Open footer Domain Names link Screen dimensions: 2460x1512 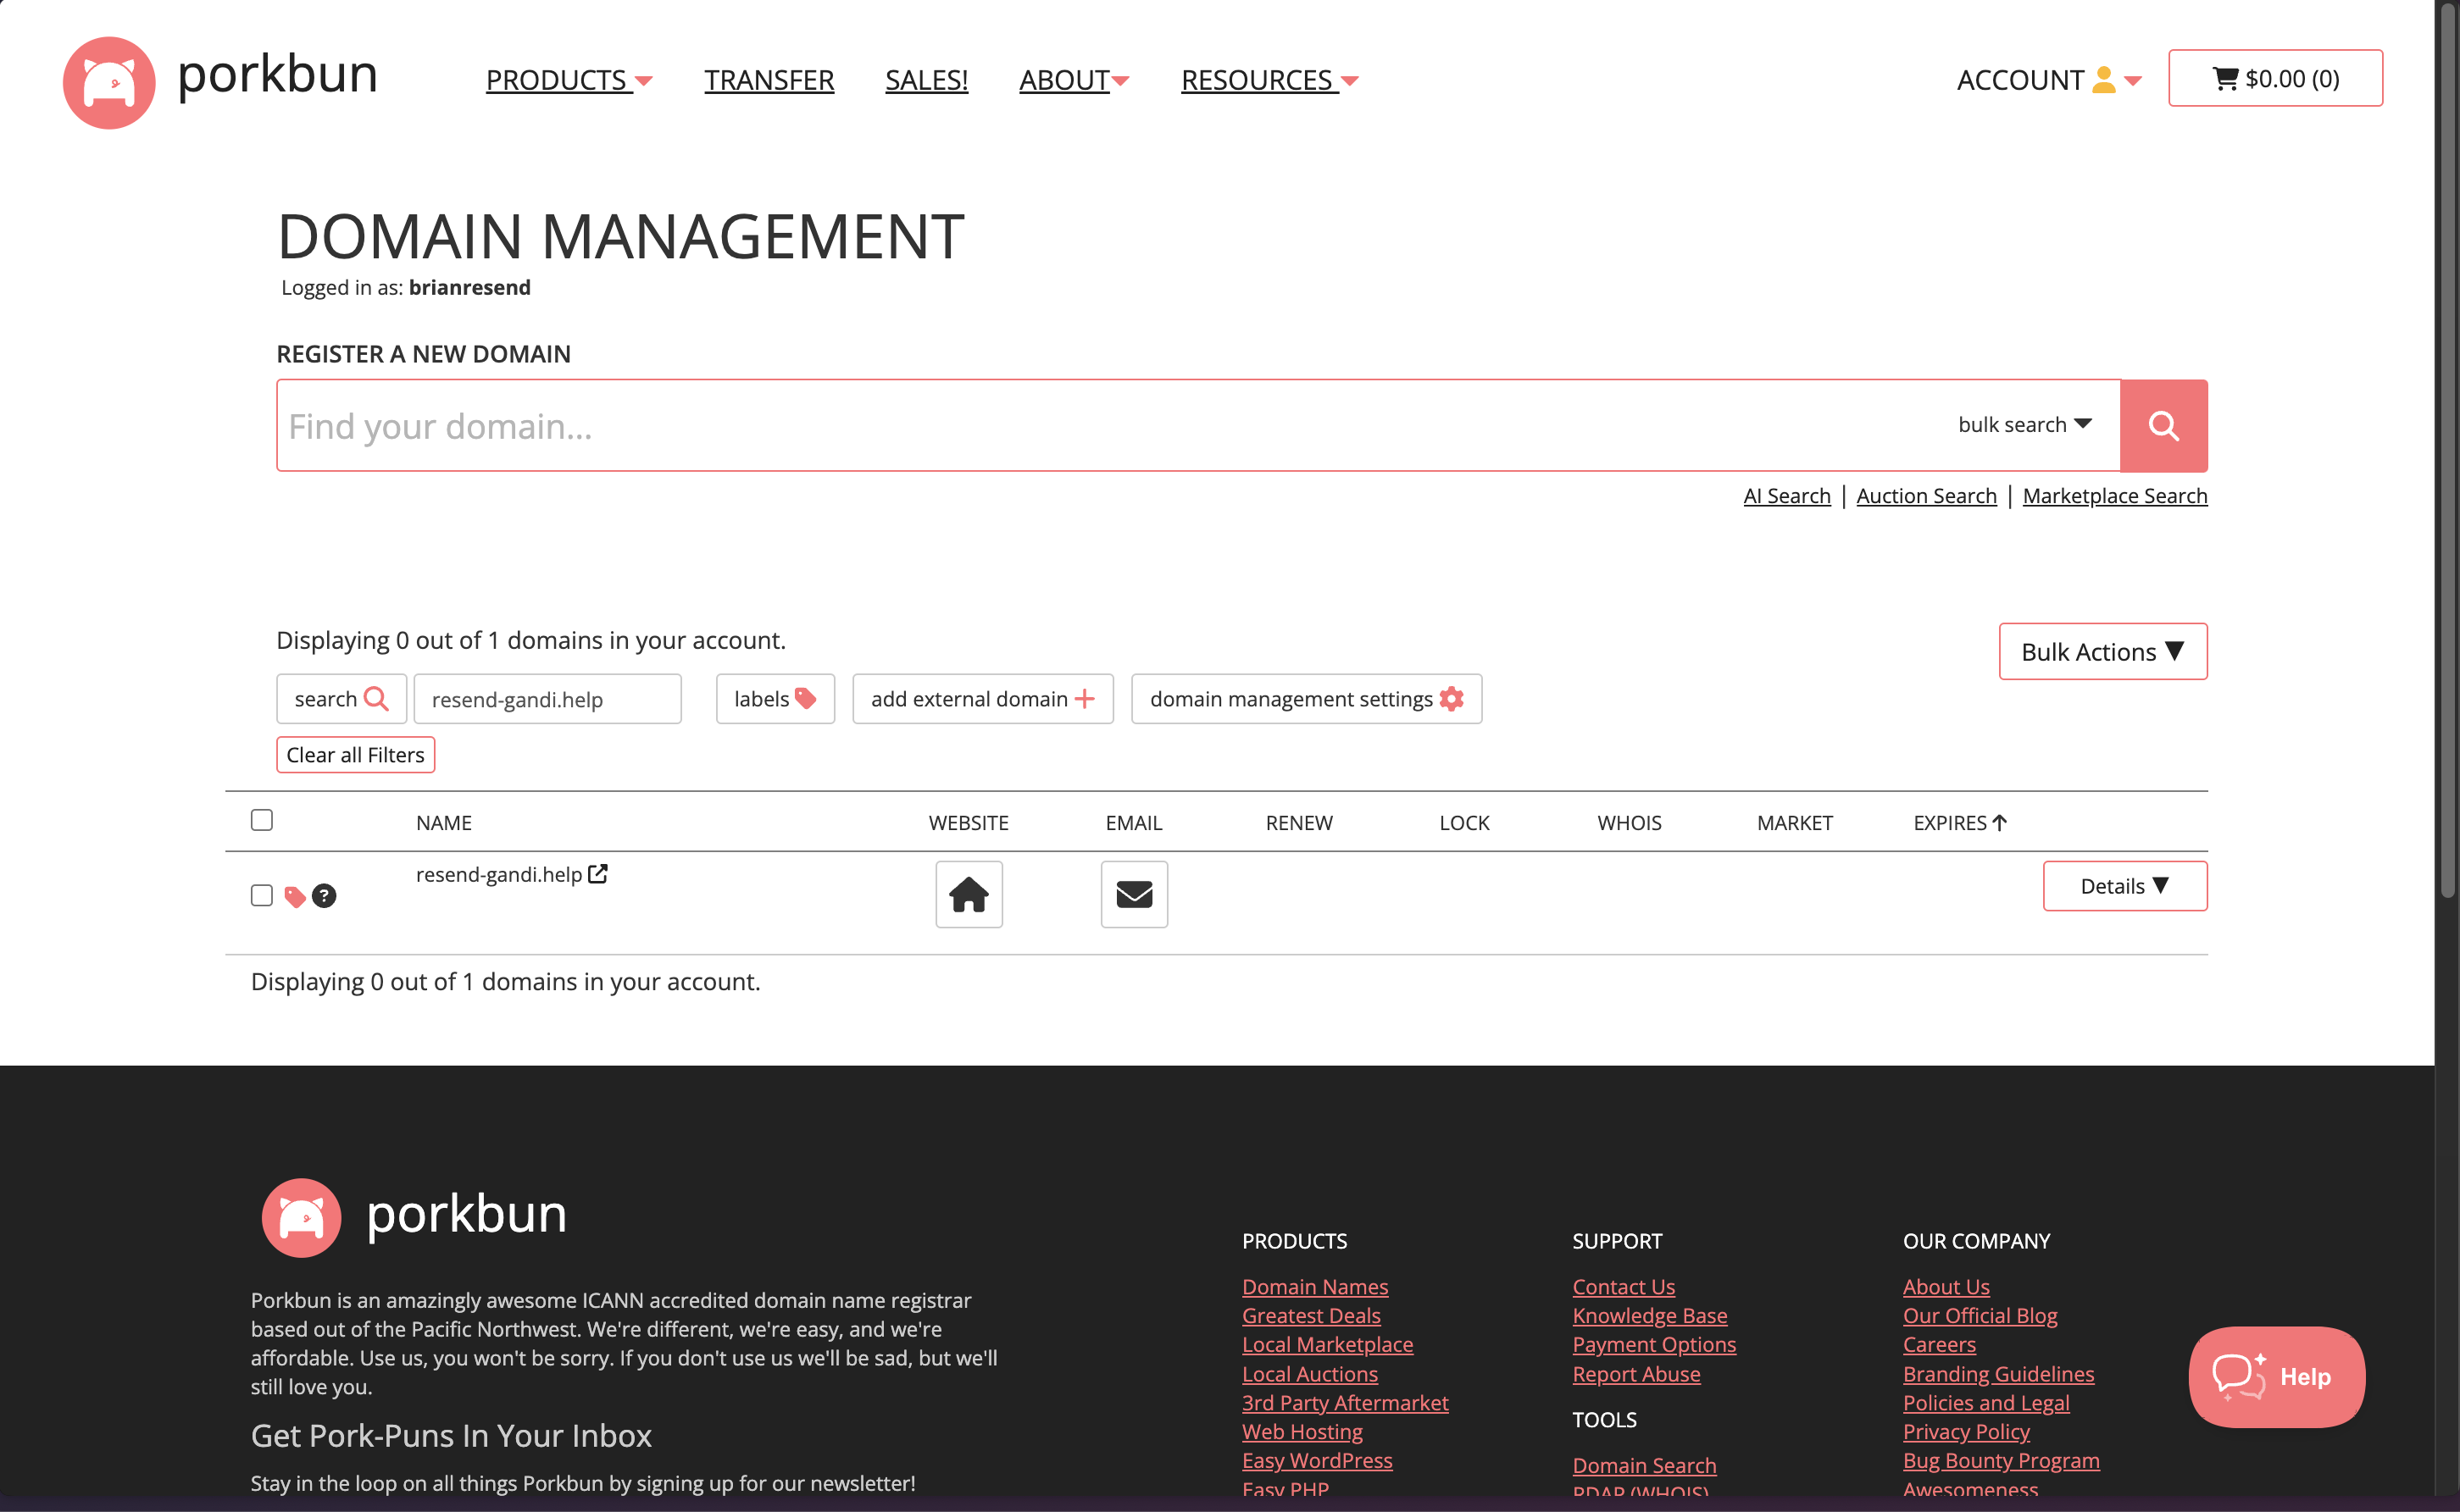point(1314,1287)
